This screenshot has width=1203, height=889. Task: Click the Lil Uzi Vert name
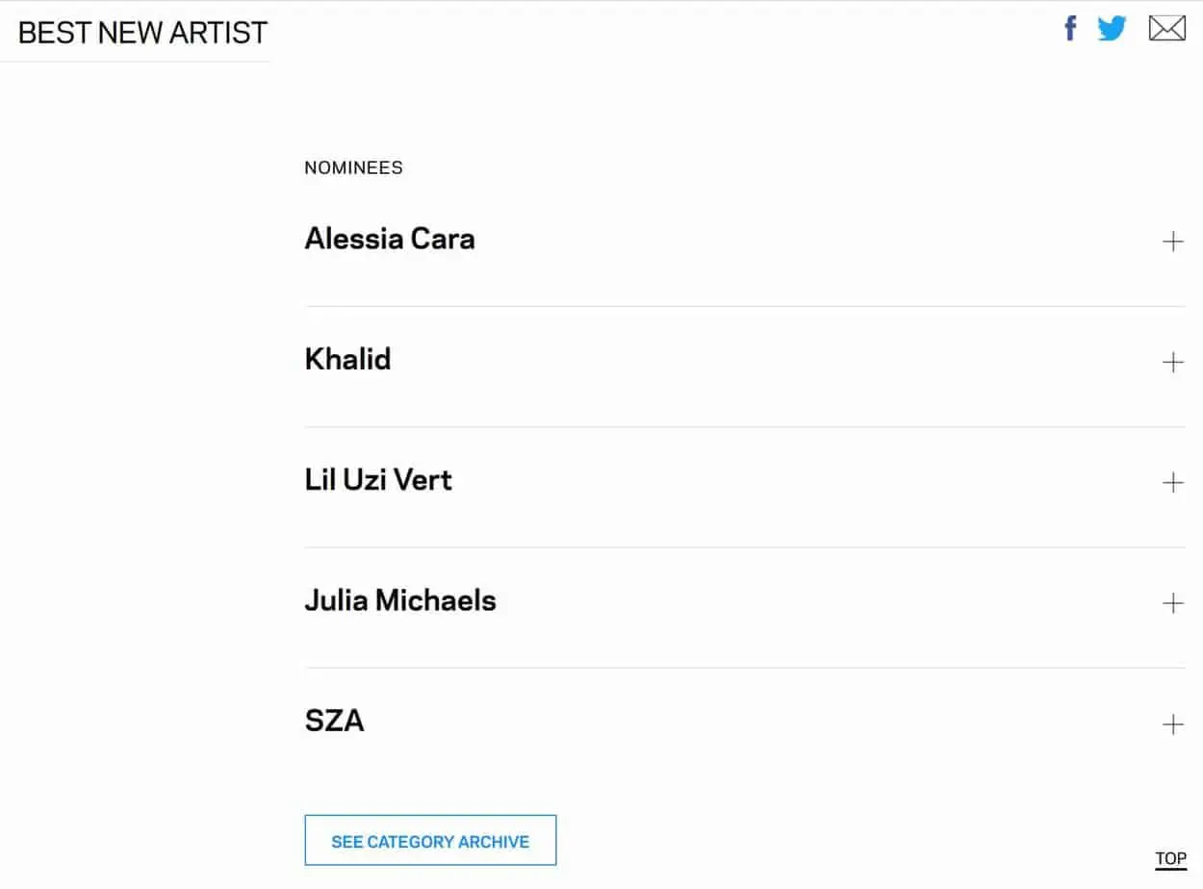pyautogui.click(x=378, y=479)
